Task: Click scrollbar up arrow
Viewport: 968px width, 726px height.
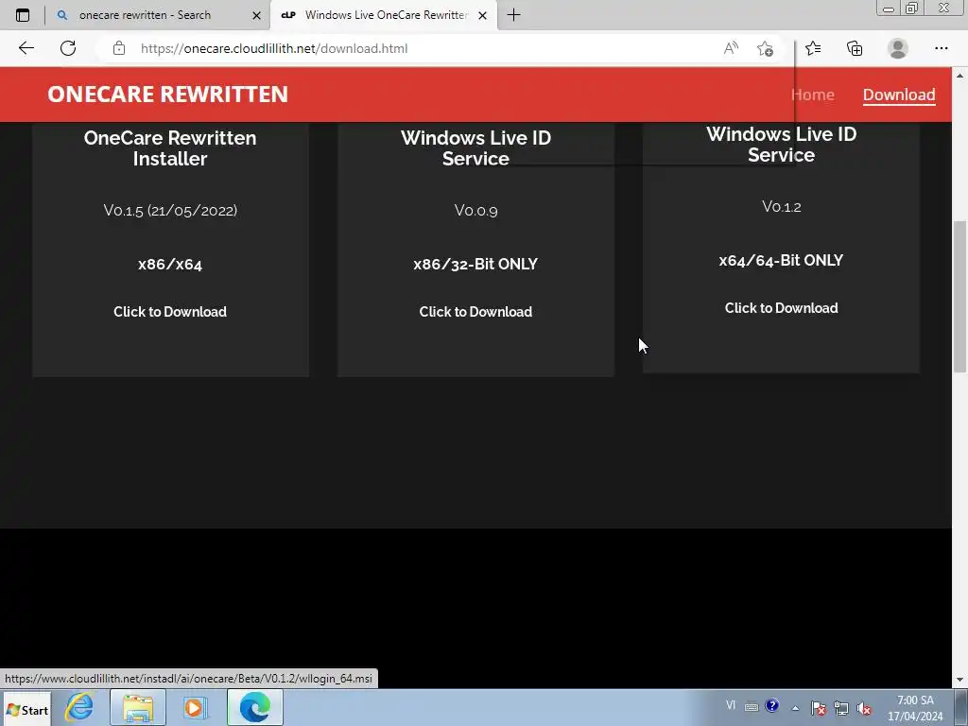Action: [959, 76]
